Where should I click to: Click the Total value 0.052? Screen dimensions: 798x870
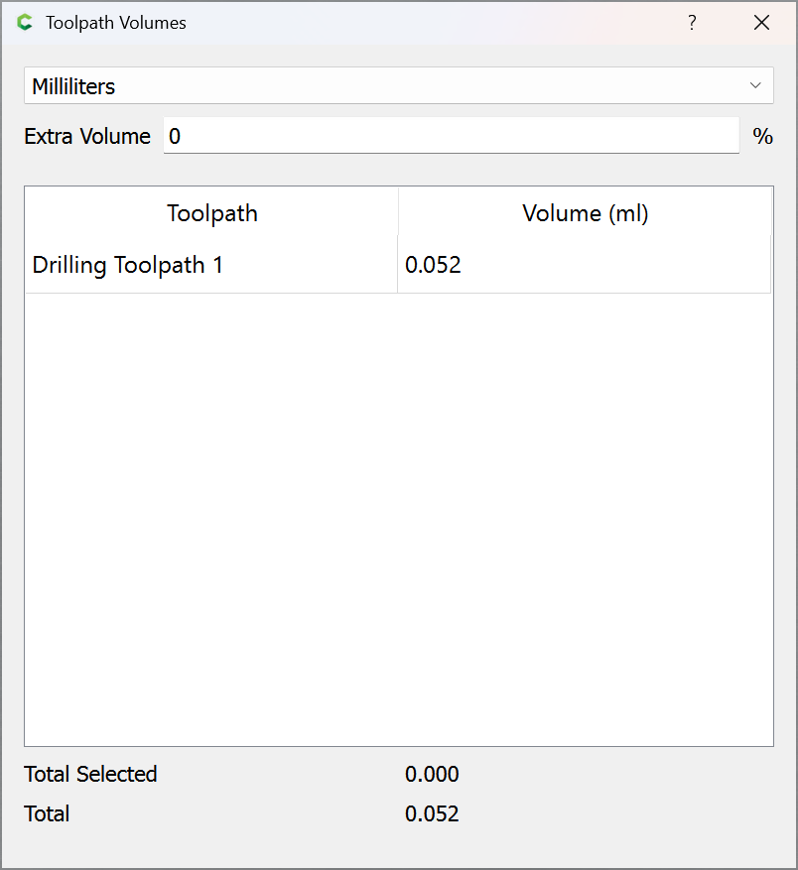point(432,814)
